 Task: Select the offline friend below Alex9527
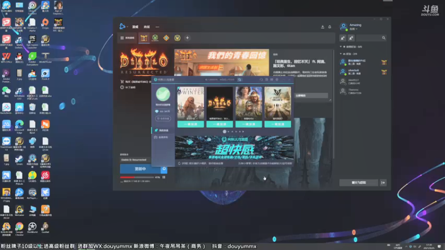[x=363, y=91]
